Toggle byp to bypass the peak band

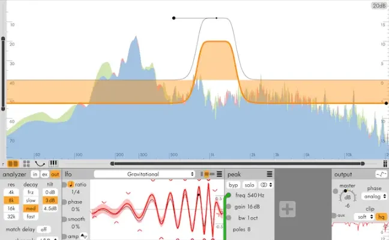[234, 185]
